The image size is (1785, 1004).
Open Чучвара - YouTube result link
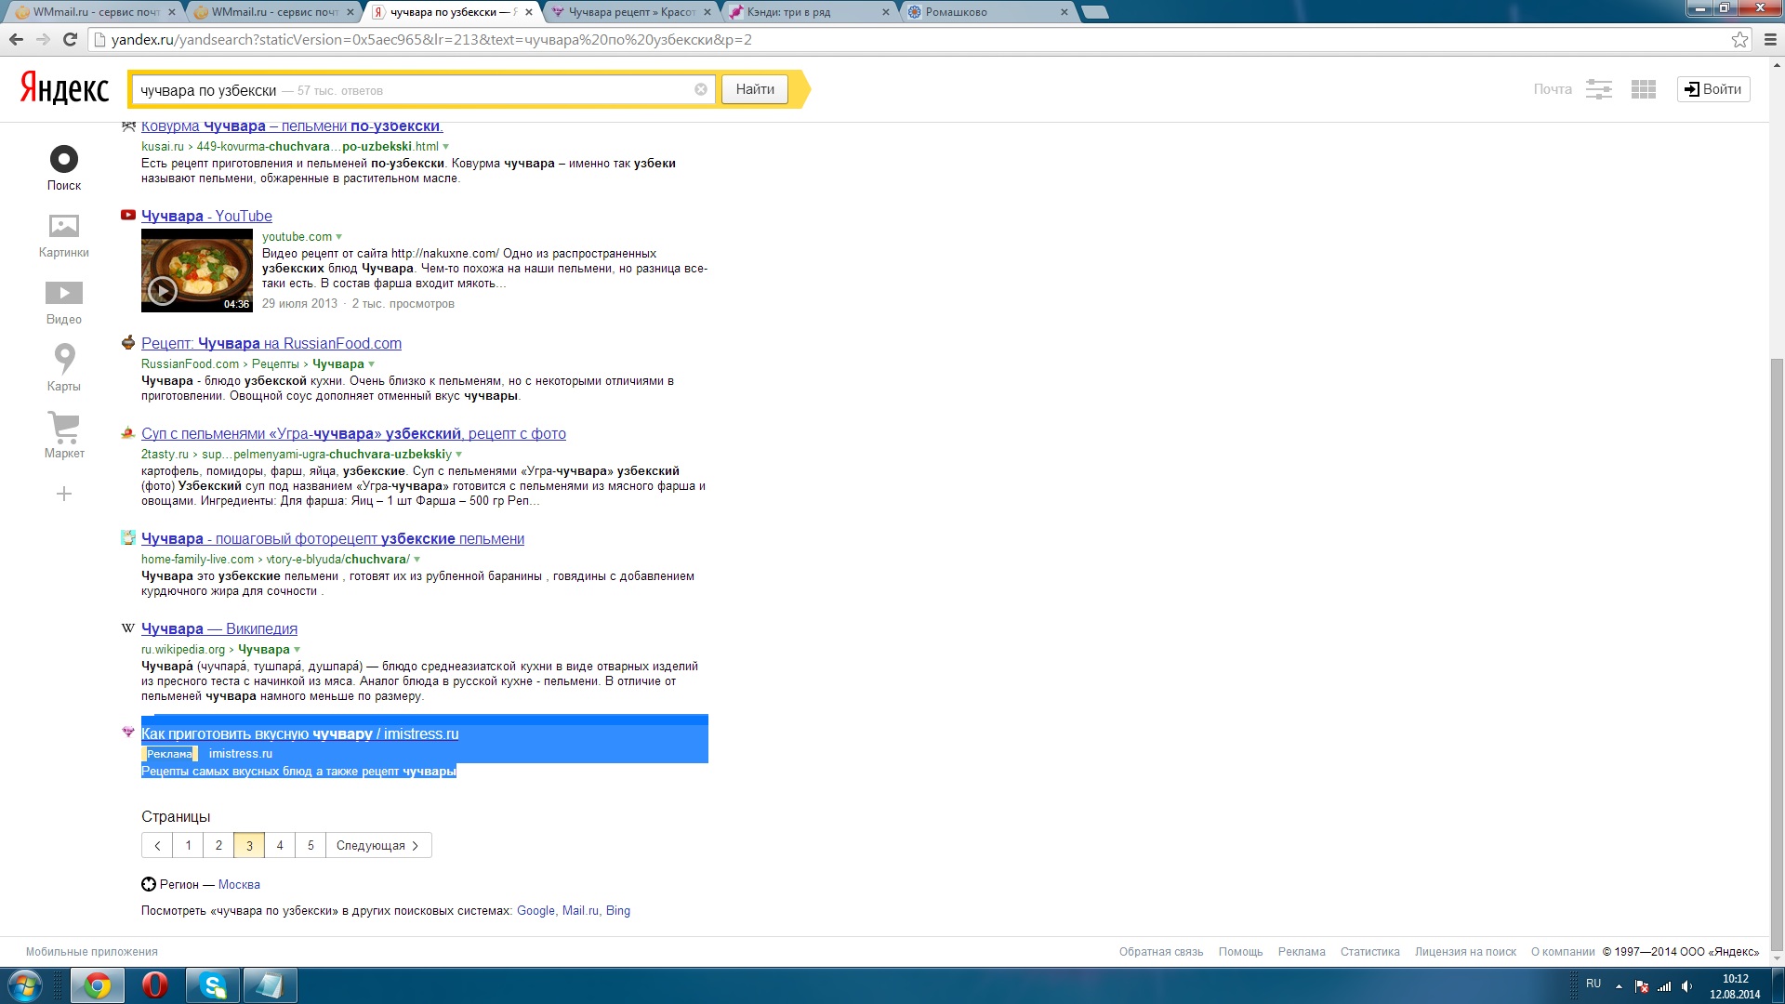pyautogui.click(x=206, y=216)
